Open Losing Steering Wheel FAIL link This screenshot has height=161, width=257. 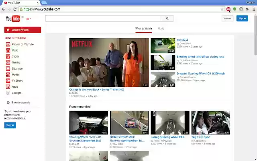(168, 137)
